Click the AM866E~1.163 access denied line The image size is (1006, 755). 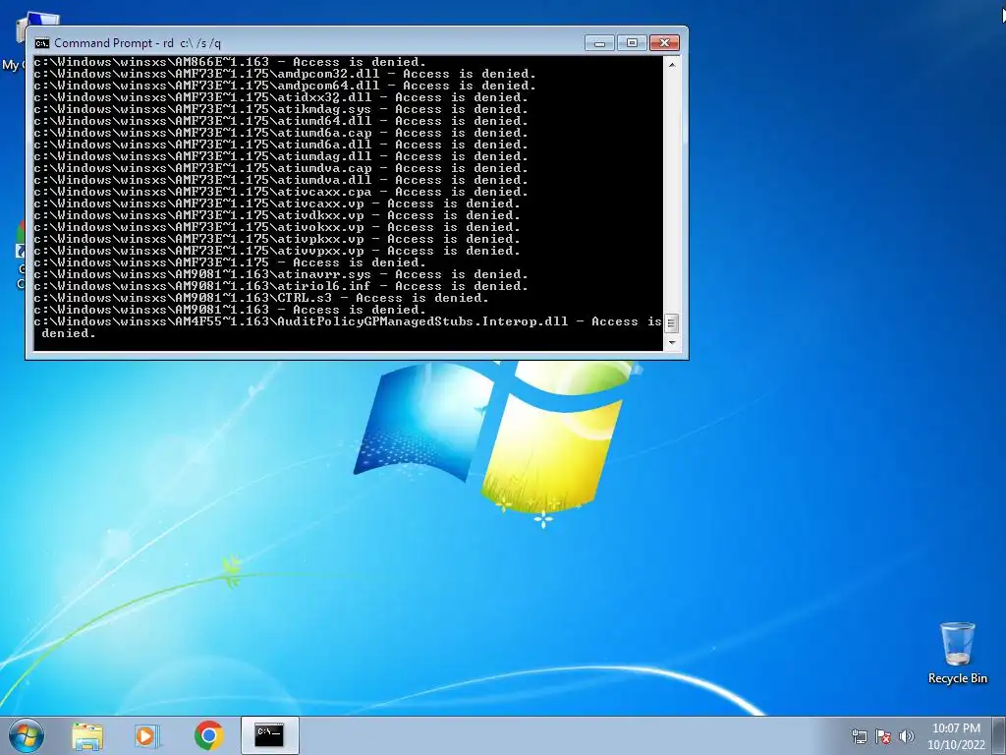(x=230, y=62)
